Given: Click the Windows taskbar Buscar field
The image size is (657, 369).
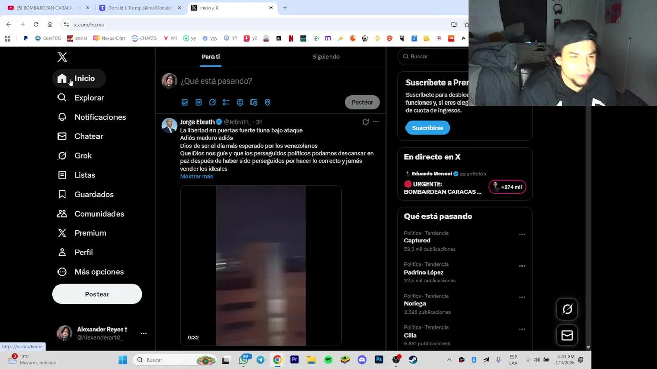Looking at the screenshot, I should 175,360.
